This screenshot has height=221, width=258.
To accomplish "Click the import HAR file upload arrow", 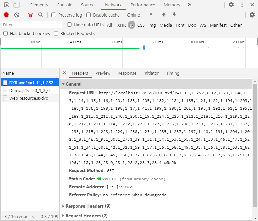I will click(x=164, y=15).
